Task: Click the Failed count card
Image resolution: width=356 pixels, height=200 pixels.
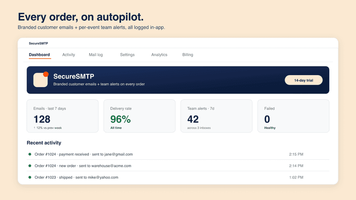Action: click(293, 116)
